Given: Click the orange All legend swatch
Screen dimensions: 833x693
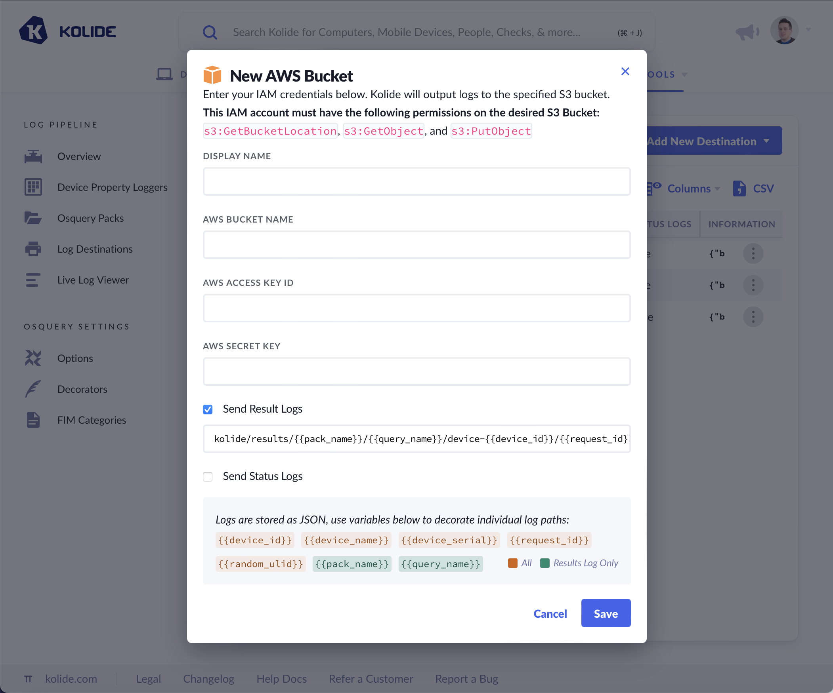Looking at the screenshot, I should 512,563.
